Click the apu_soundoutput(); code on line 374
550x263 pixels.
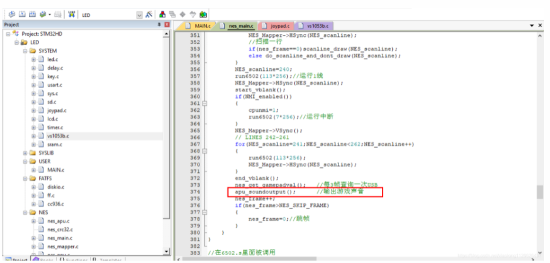(265, 192)
